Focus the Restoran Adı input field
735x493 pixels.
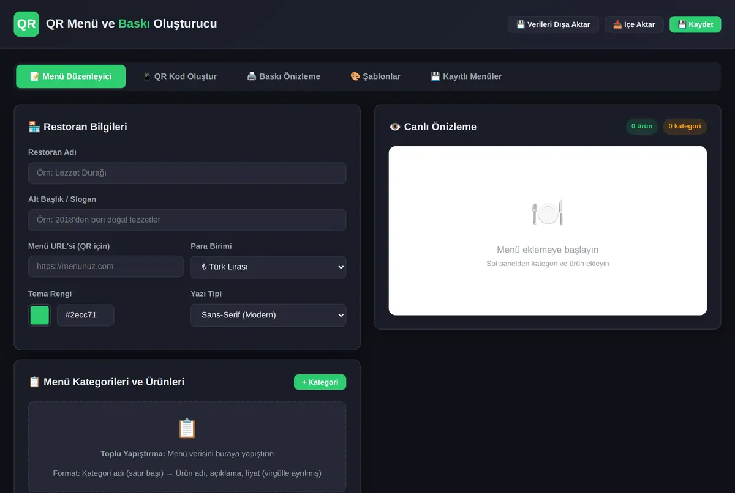pyautogui.click(x=187, y=173)
